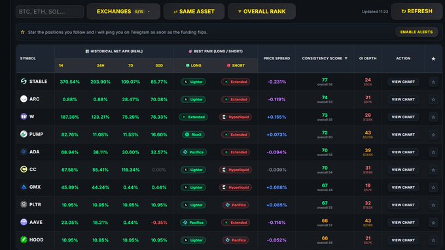Viewport: 445px width, 250px height.
Task: Select Lighter long badge in STABLE row
Action: tap(193, 82)
